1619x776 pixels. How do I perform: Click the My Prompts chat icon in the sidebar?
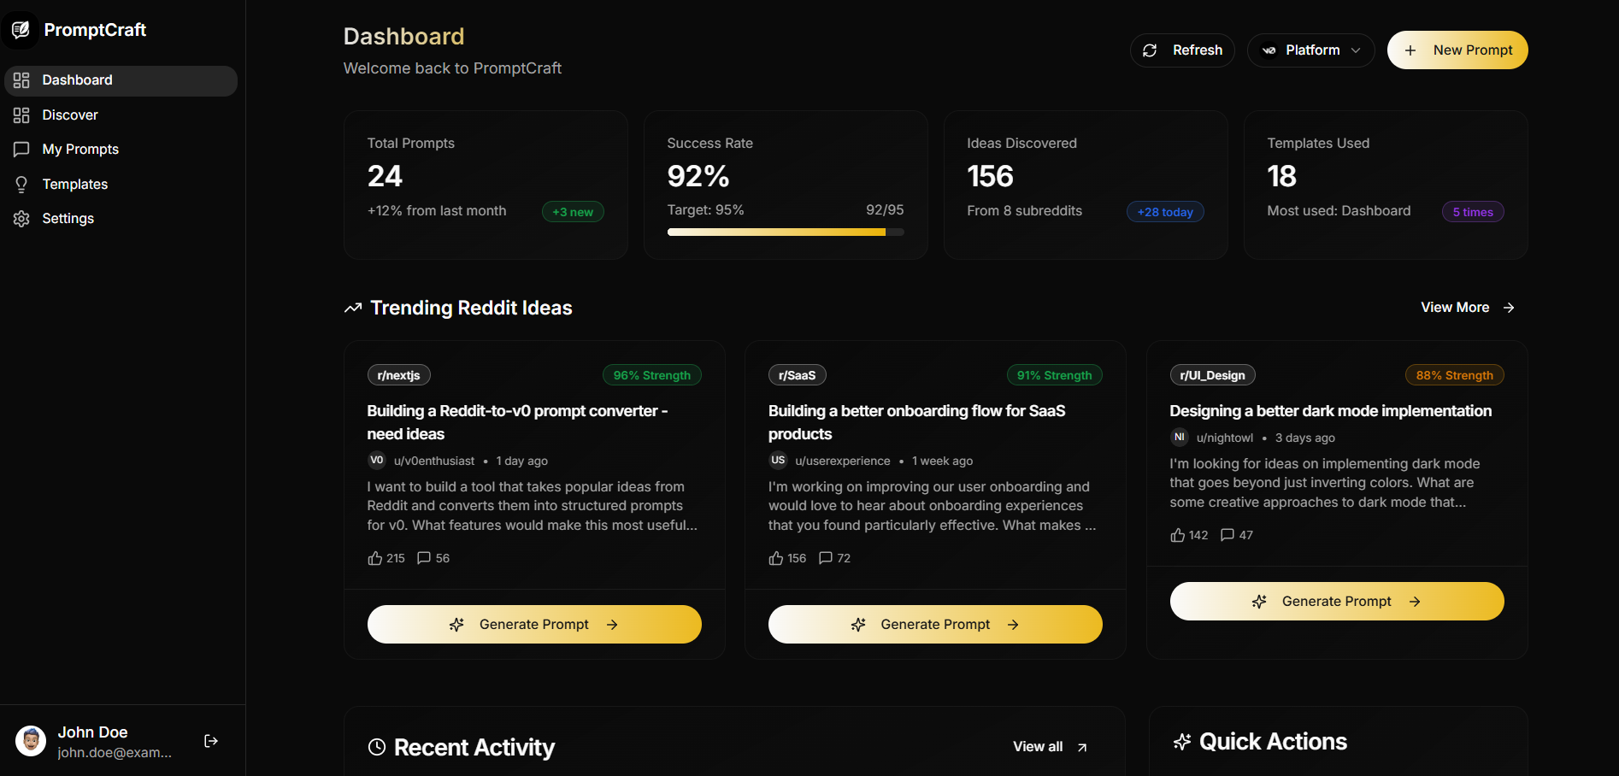21,150
